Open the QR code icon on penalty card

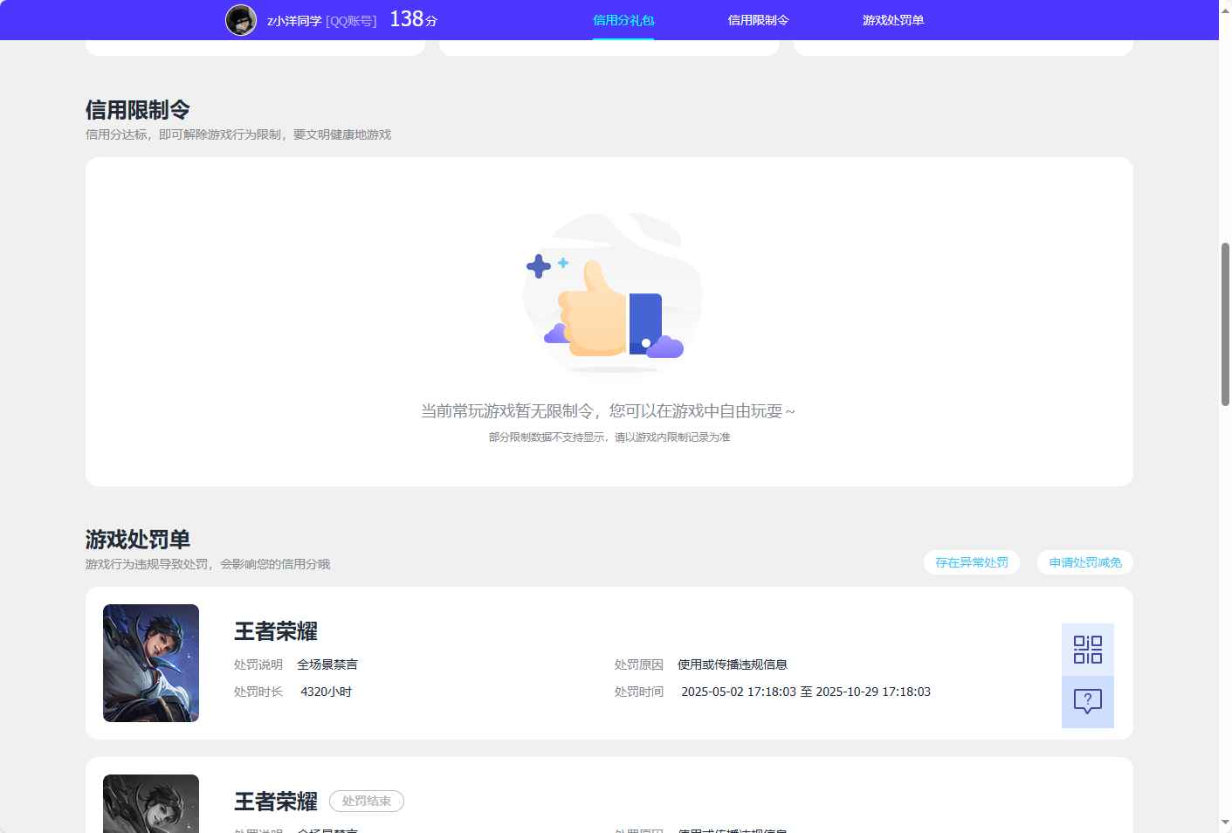(1087, 650)
